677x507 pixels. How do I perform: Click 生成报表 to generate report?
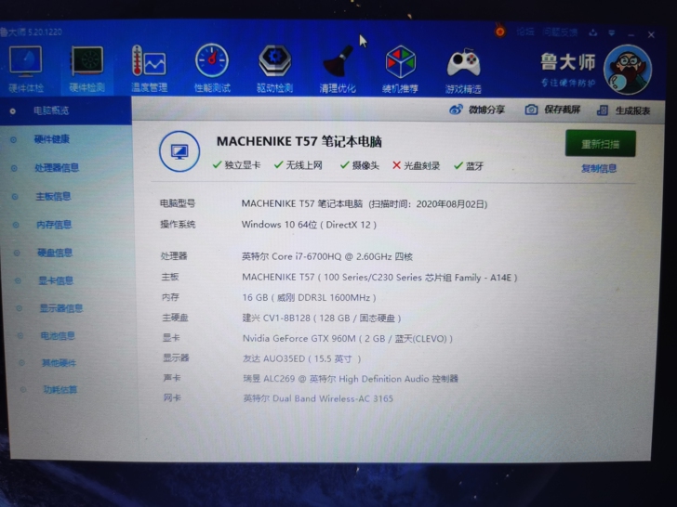(x=623, y=110)
